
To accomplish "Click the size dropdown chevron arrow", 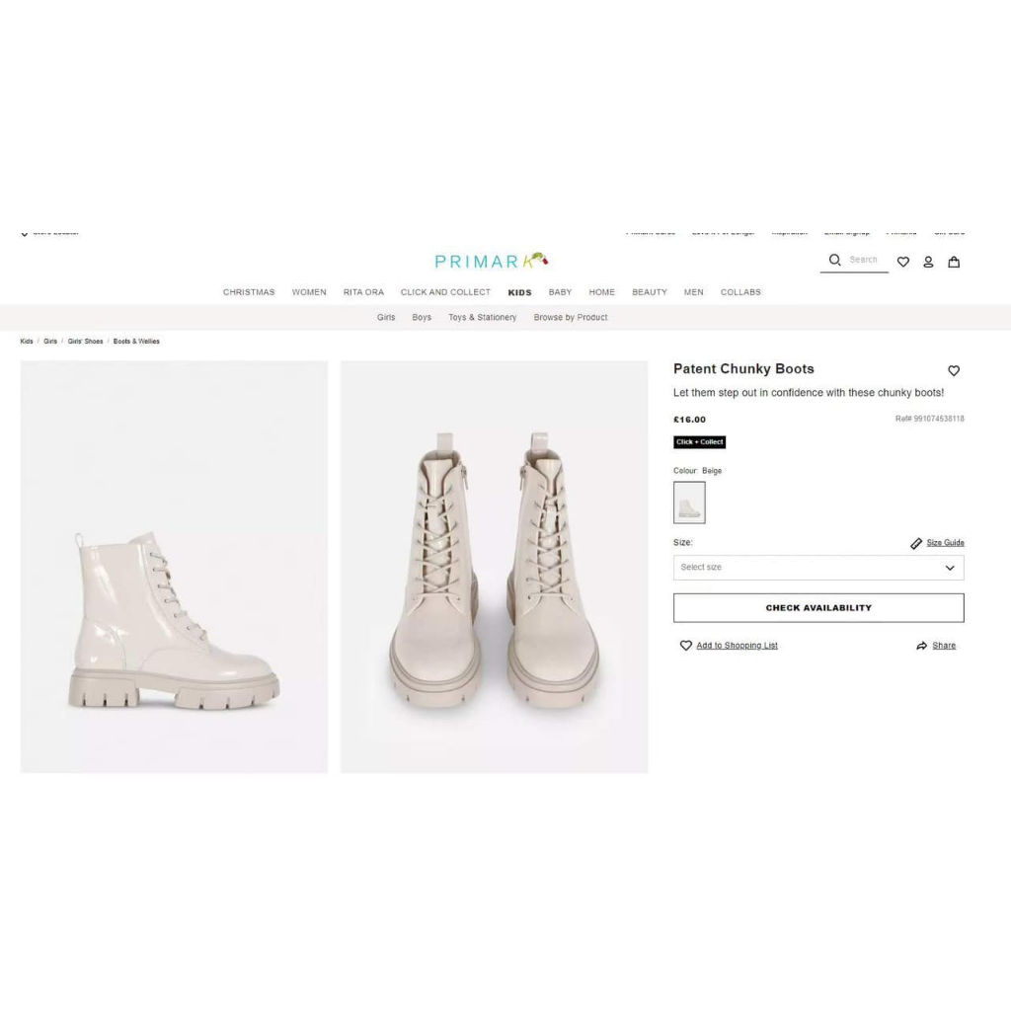I will coord(950,568).
